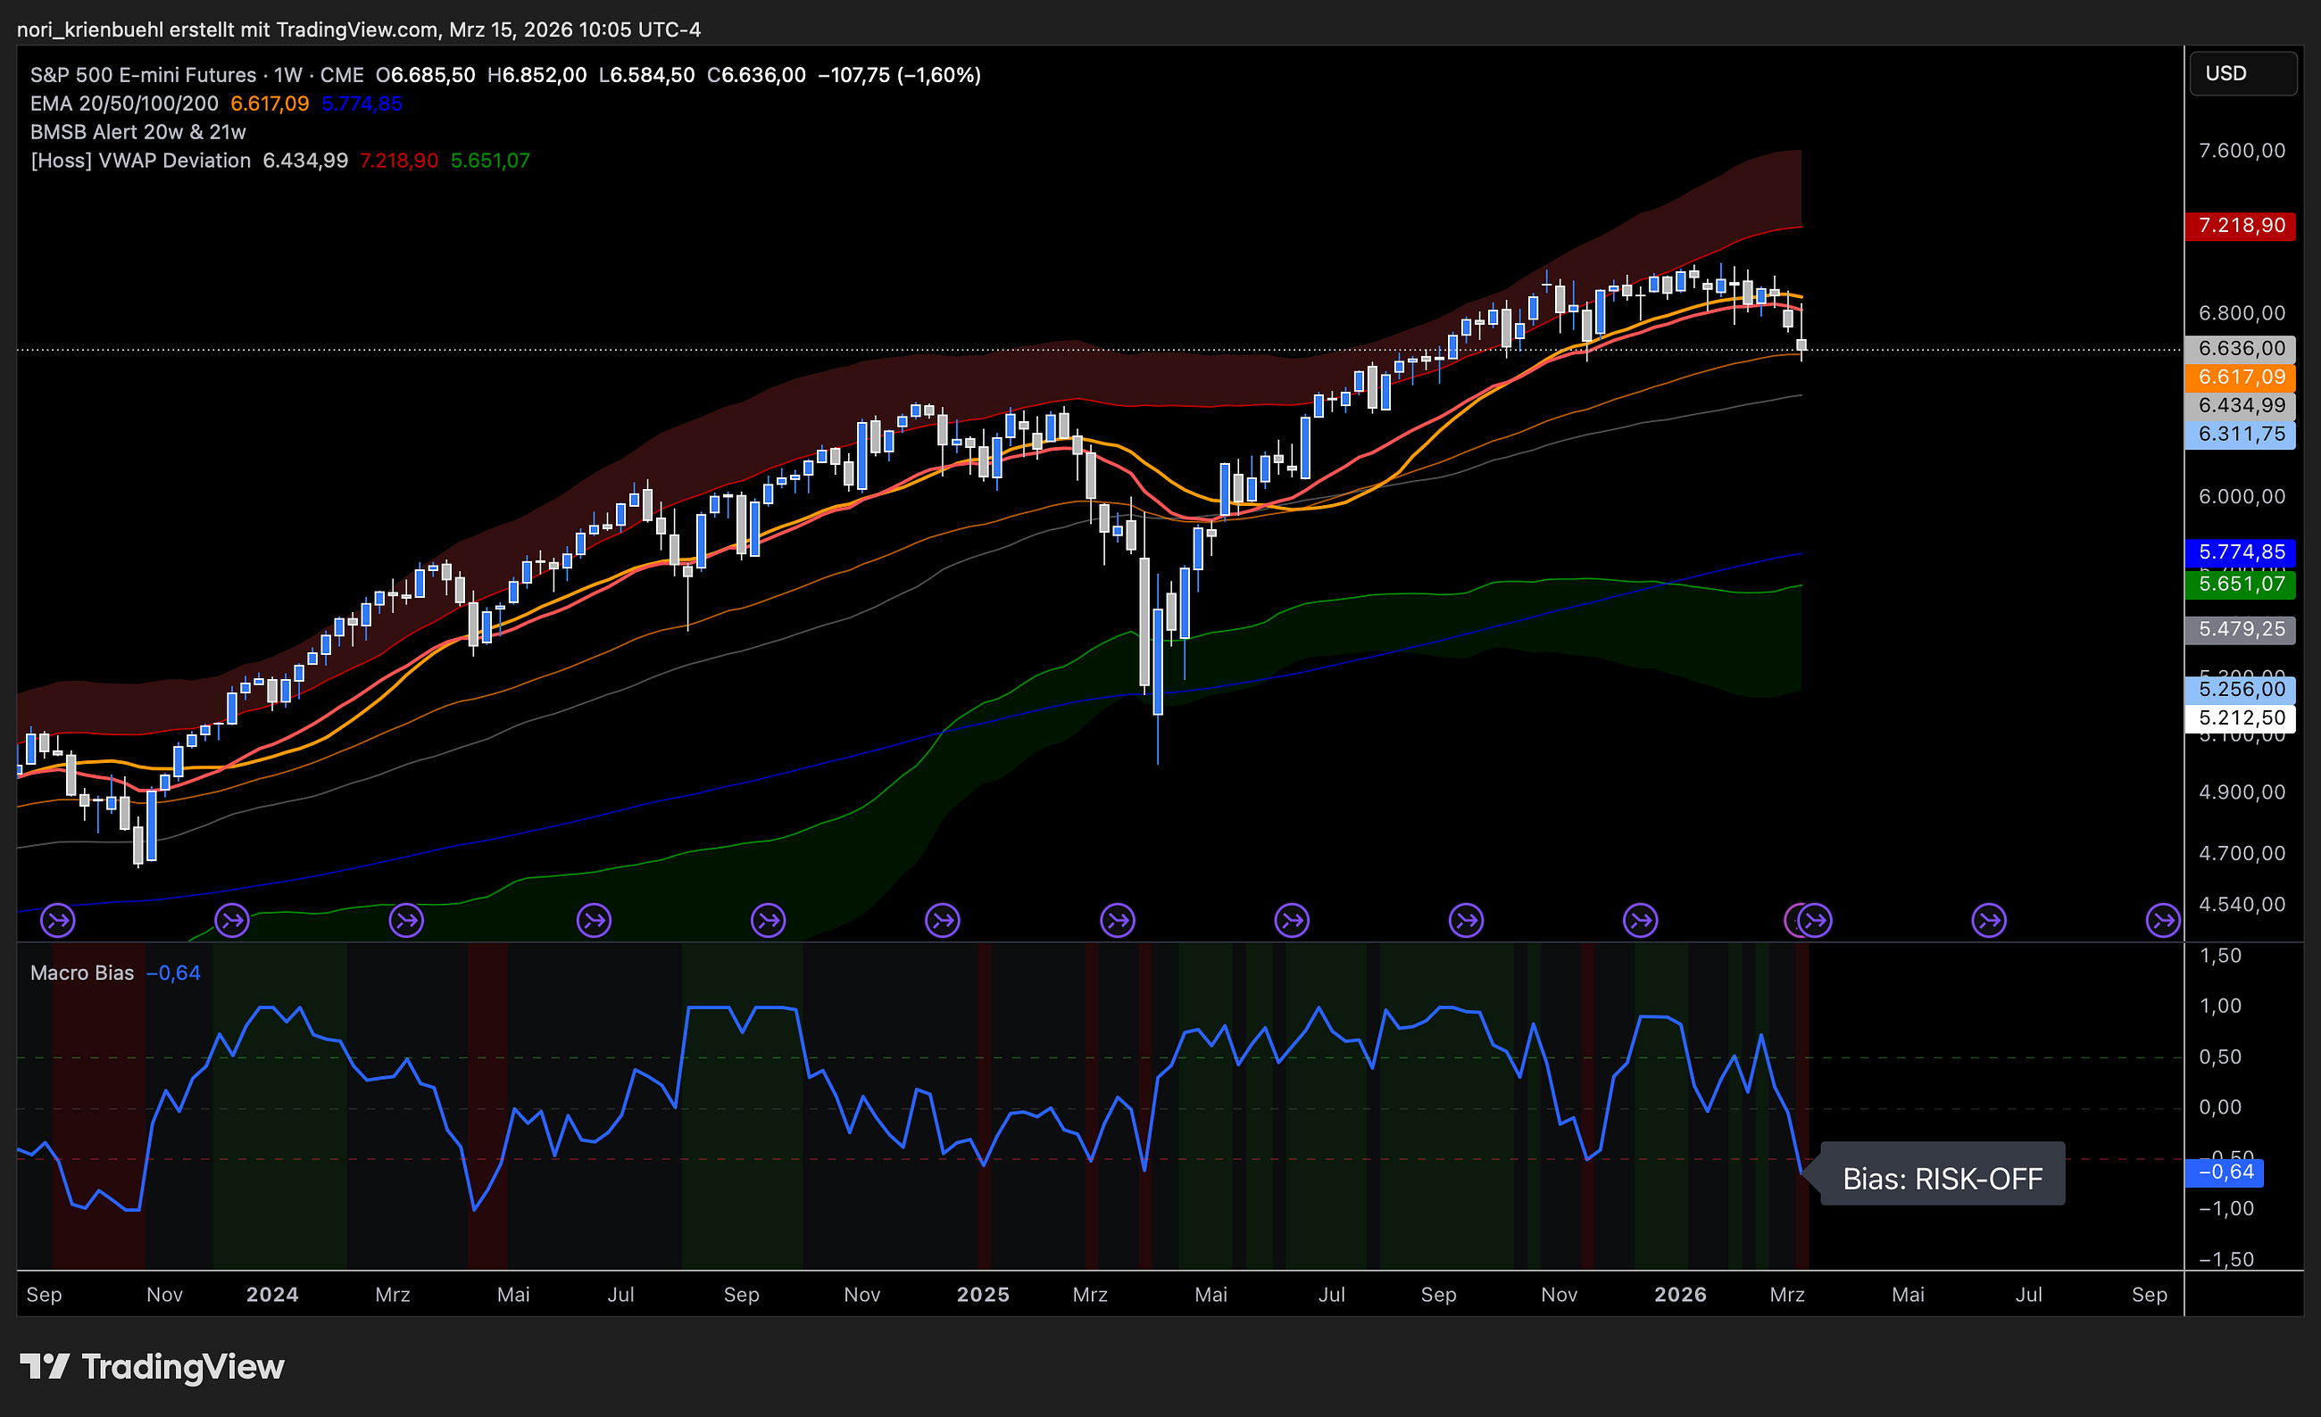Viewport: 2321px width, 1417px height.
Task: Click the green 5.651,07 price axis label
Action: click(x=2240, y=584)
